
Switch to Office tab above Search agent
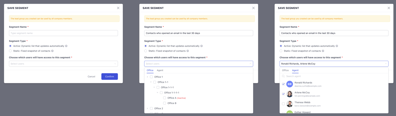pyautogui.click(x=285, y=70)
